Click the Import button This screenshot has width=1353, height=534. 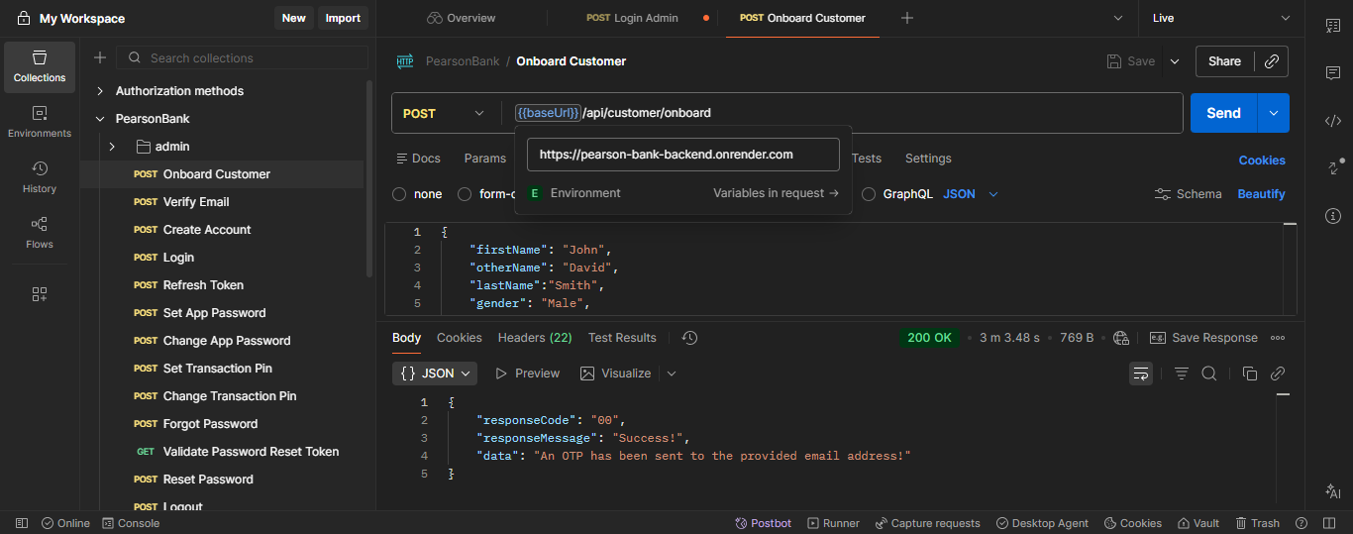point(344,18)
